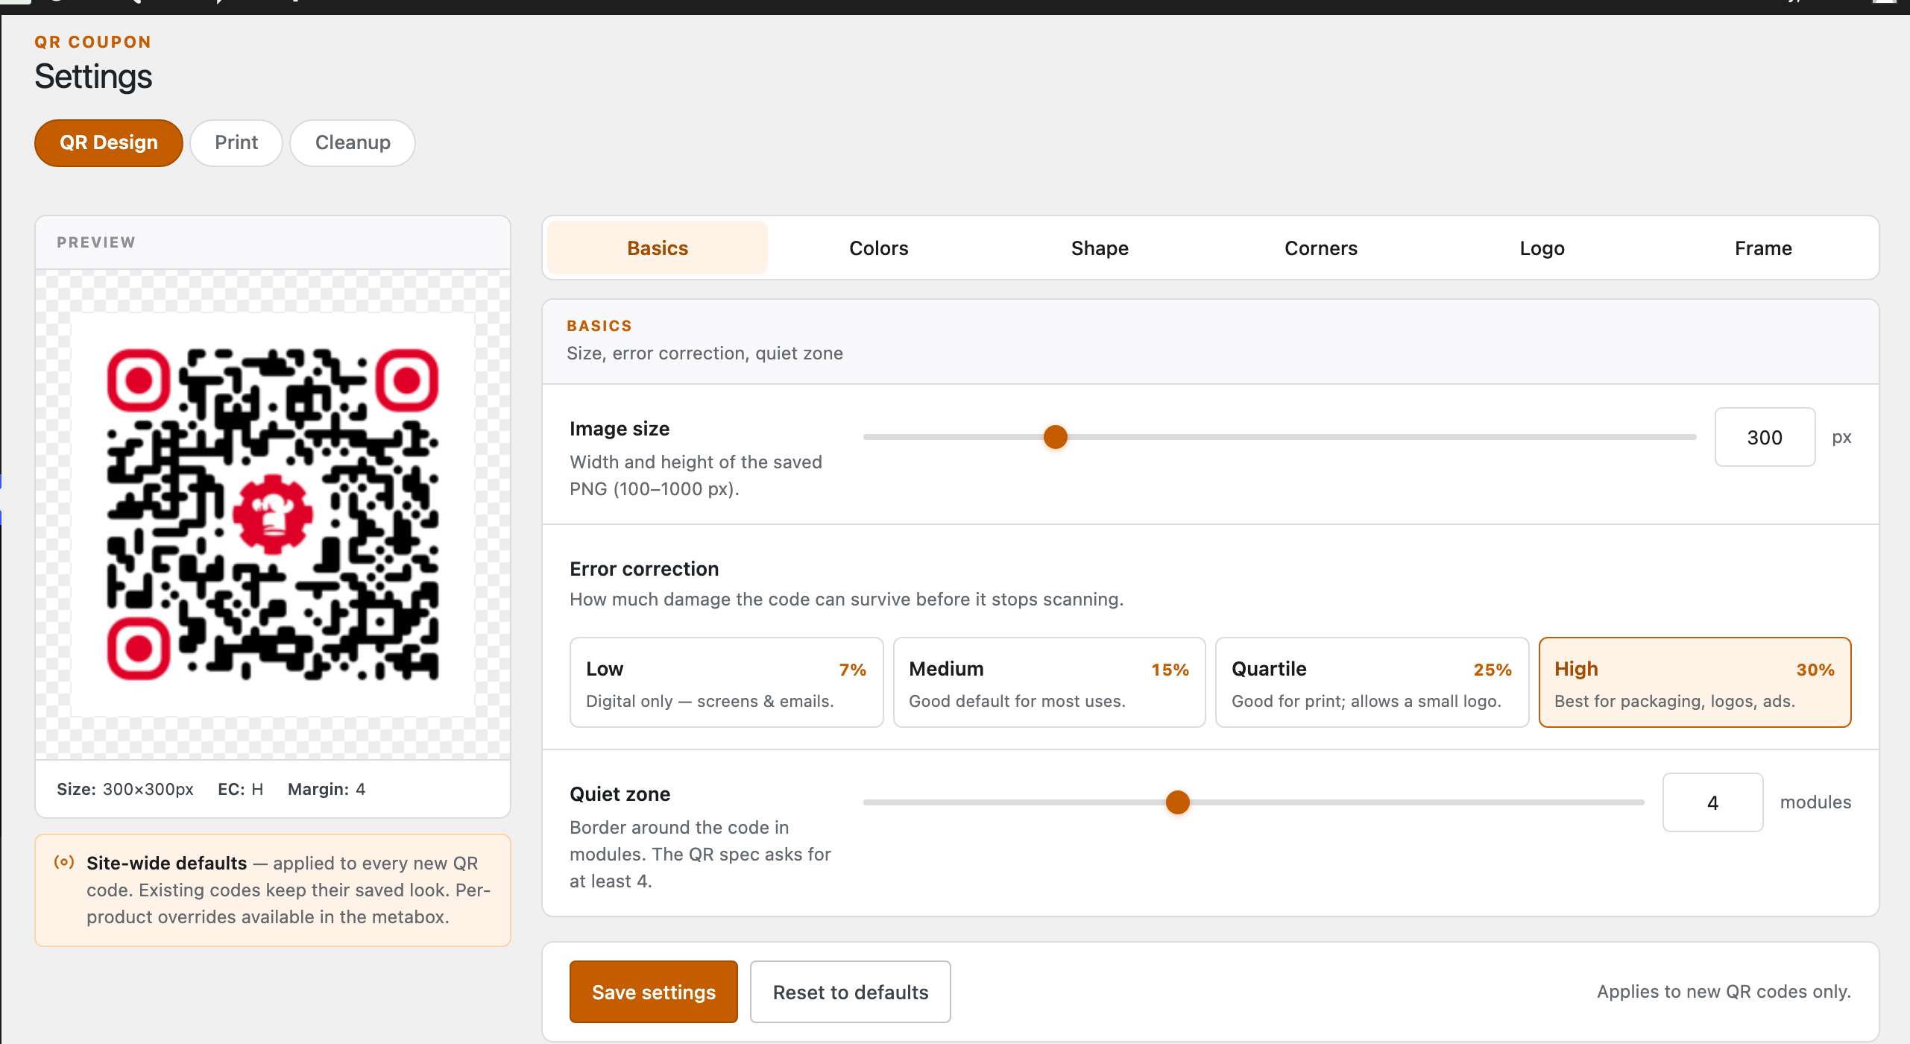Switch to the Colors tab
This screenshot has height=1044, width=1910.
click(x=879, y=248)
